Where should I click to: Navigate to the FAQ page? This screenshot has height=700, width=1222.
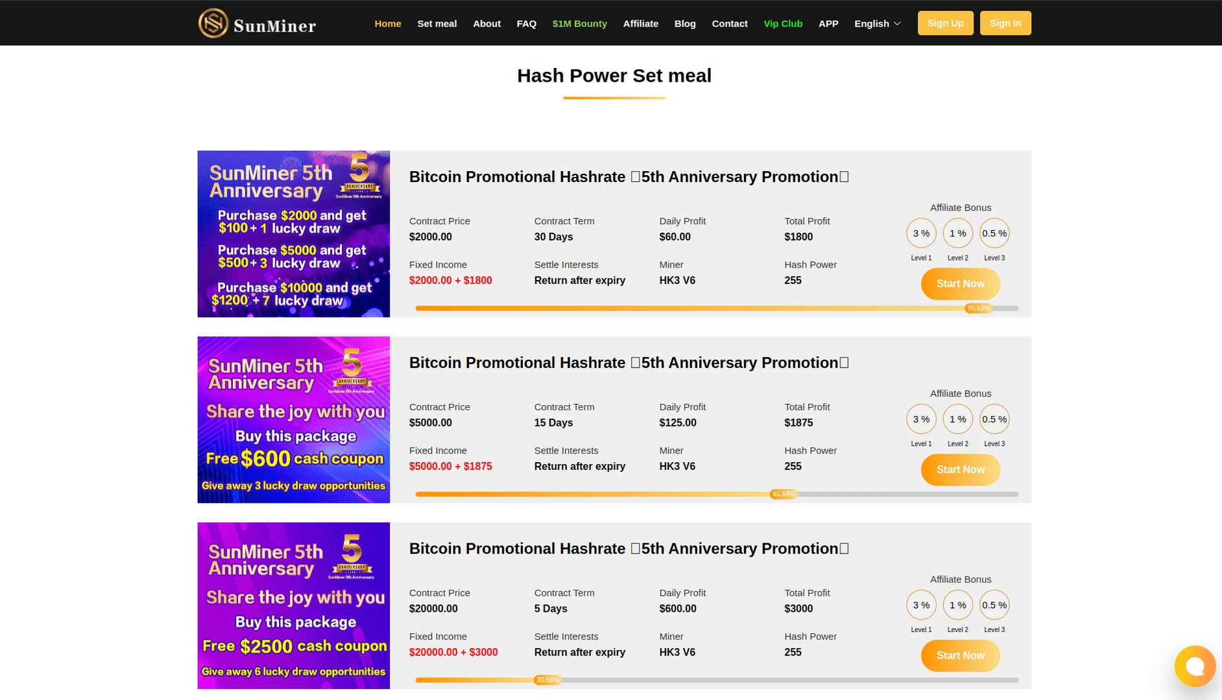coord(526,23)
